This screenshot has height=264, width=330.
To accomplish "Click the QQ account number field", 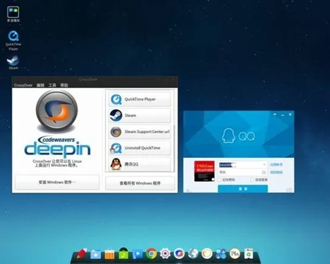I will tap(242, 165).
